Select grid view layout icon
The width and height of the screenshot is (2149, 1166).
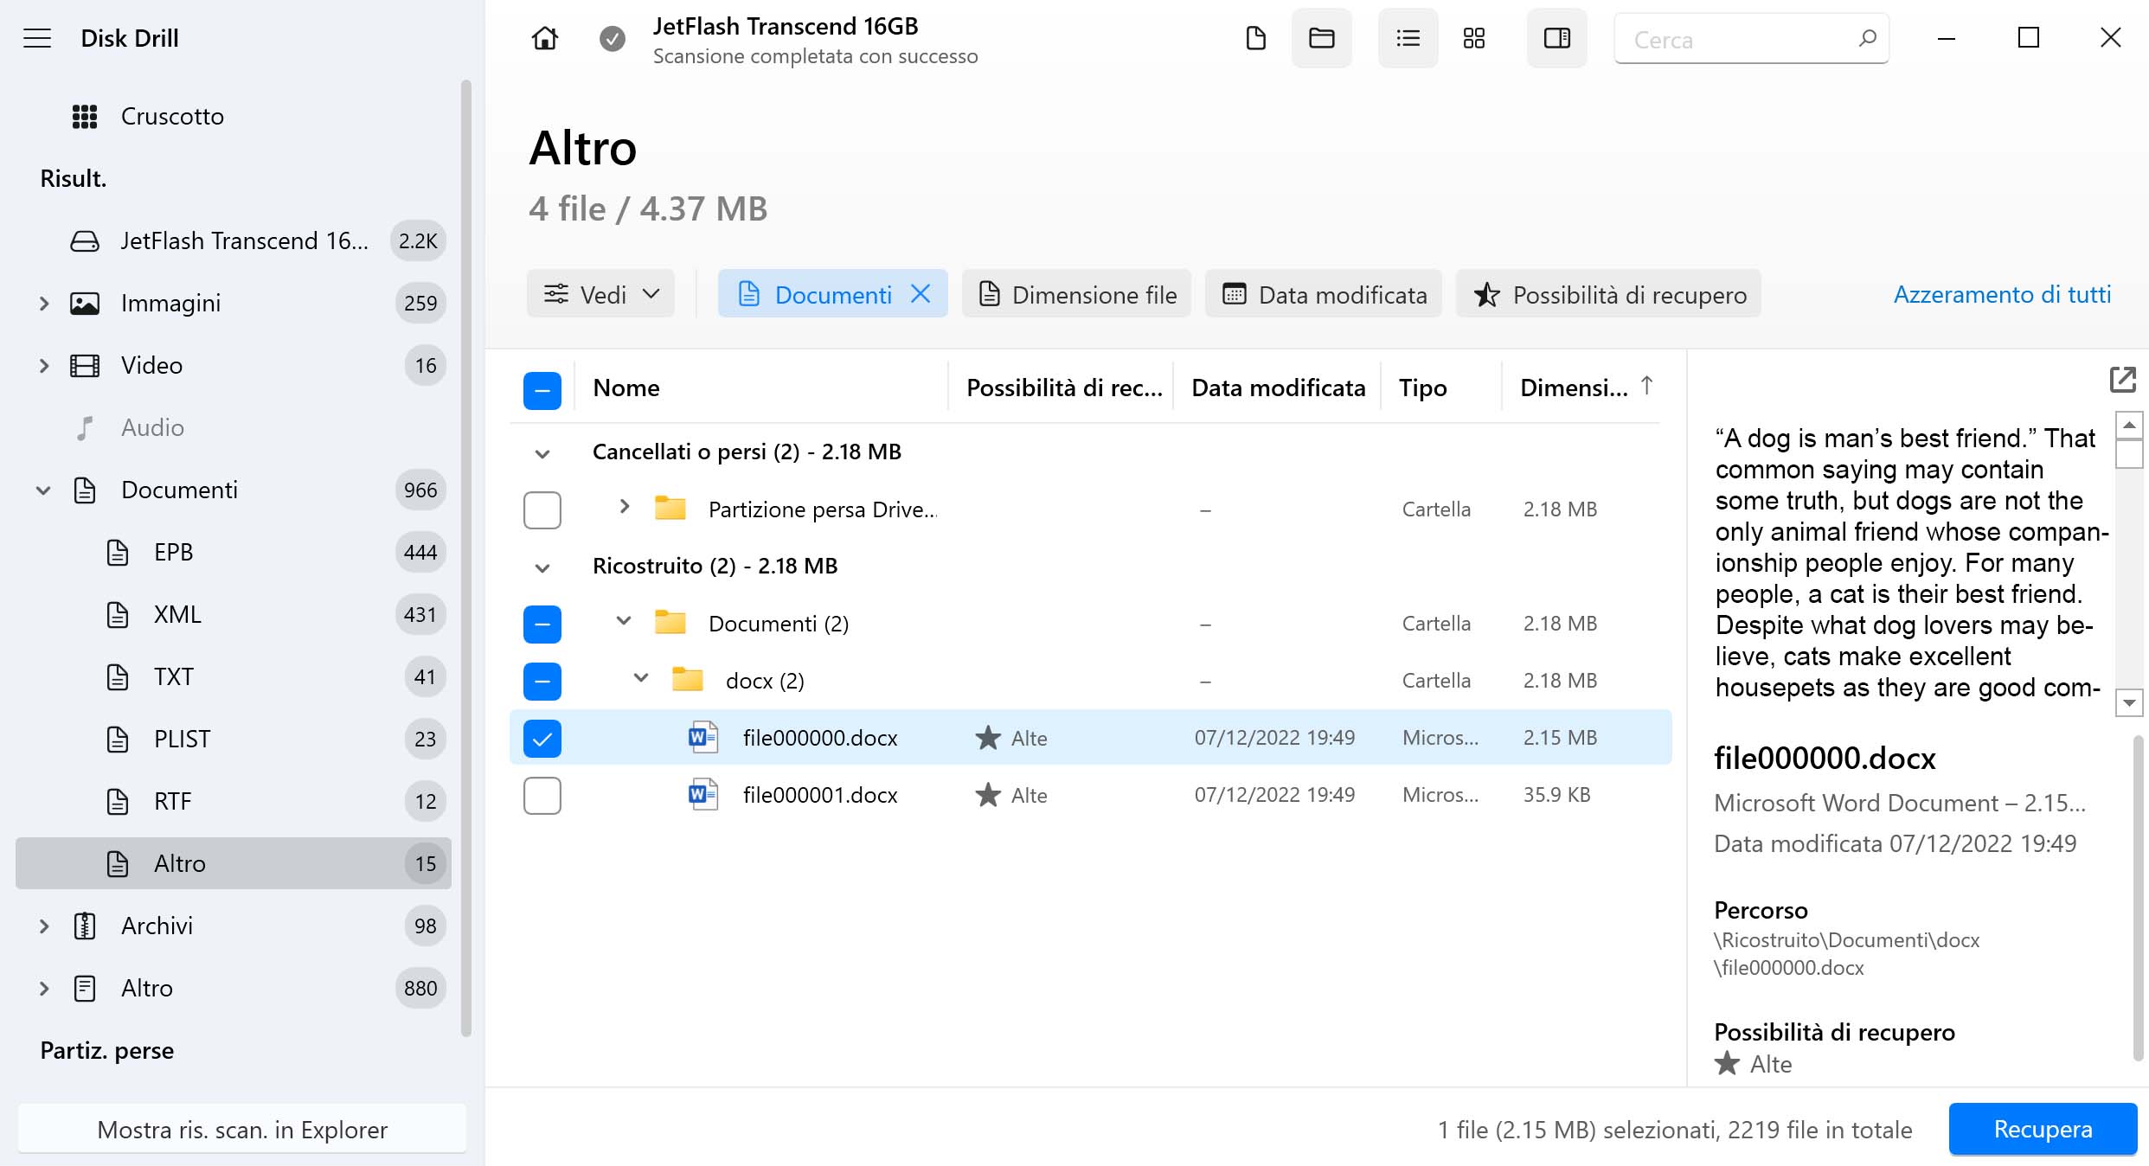click(x=1474, y=38)
